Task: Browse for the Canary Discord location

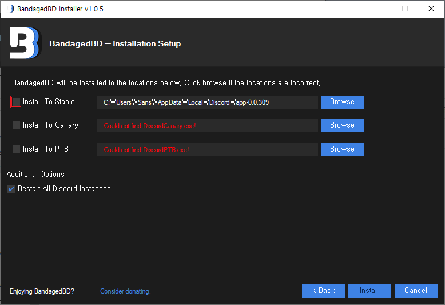Action: (343, 125)
